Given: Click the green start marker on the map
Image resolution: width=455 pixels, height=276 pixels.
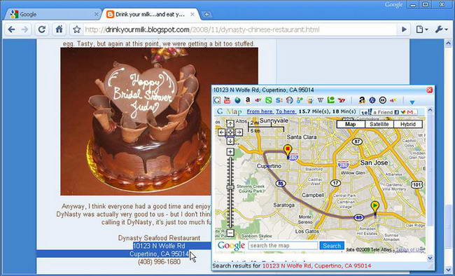Looking at the screenshot, I should point(375,209).
